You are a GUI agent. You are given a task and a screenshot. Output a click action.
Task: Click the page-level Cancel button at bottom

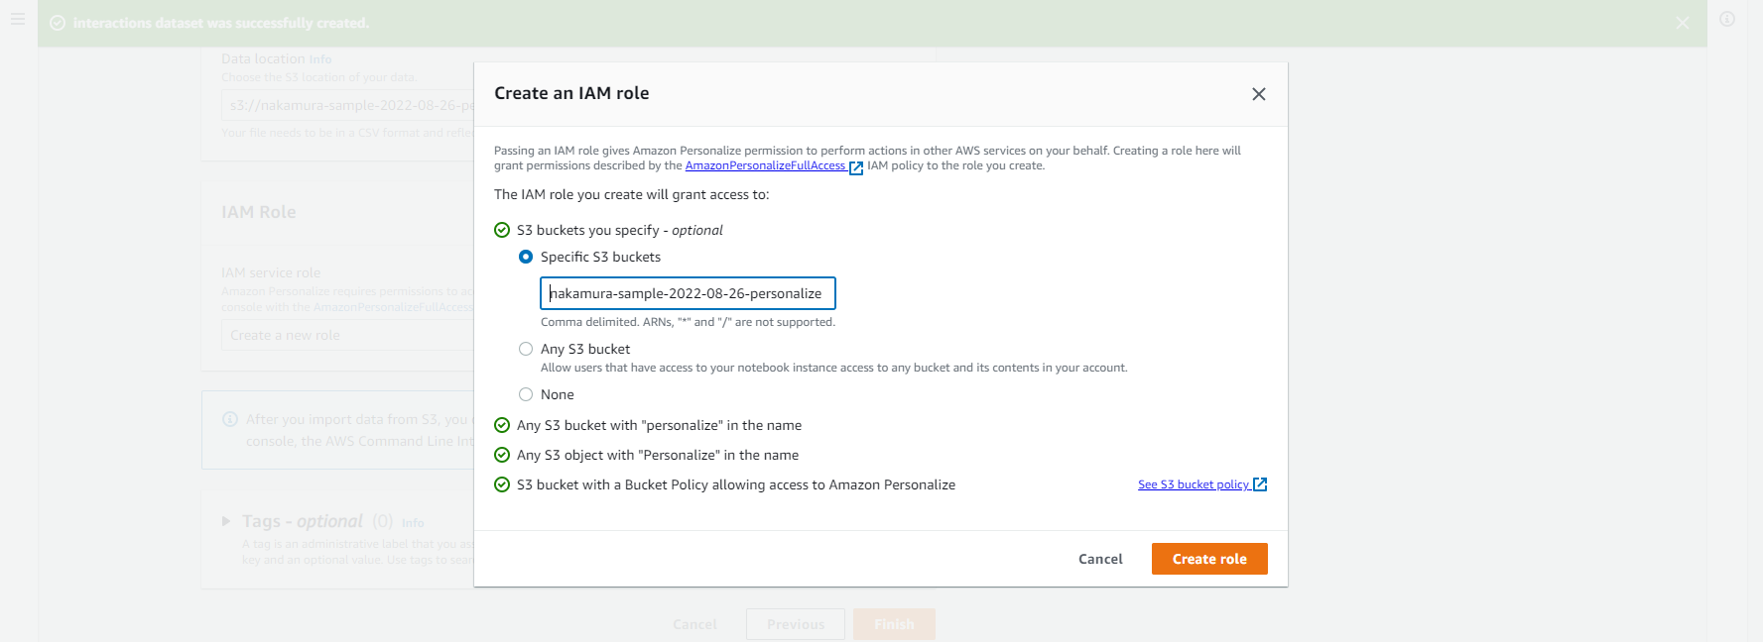point(694,624)
